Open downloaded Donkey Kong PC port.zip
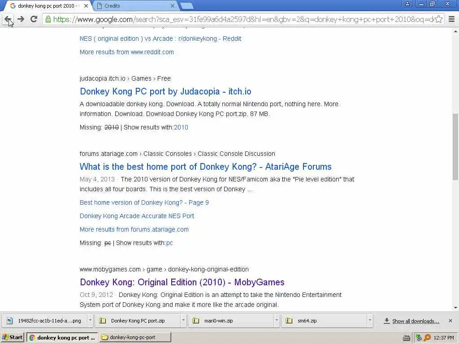459x344 pixels. [x=138, y=321]
